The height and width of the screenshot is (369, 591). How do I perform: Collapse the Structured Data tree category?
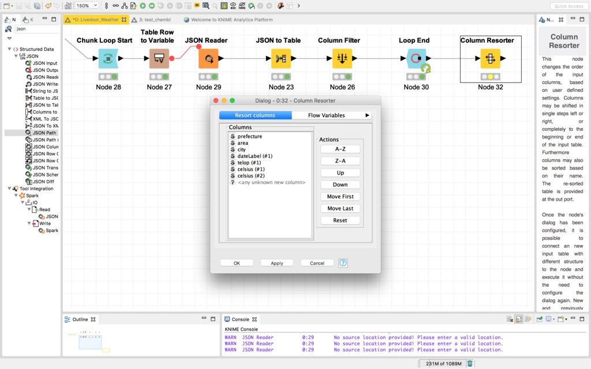[x=9, y=49]
